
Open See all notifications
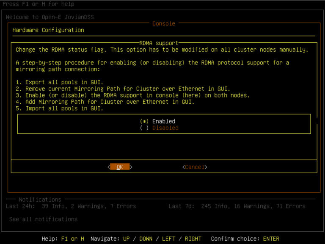click(x=43, y=219)
